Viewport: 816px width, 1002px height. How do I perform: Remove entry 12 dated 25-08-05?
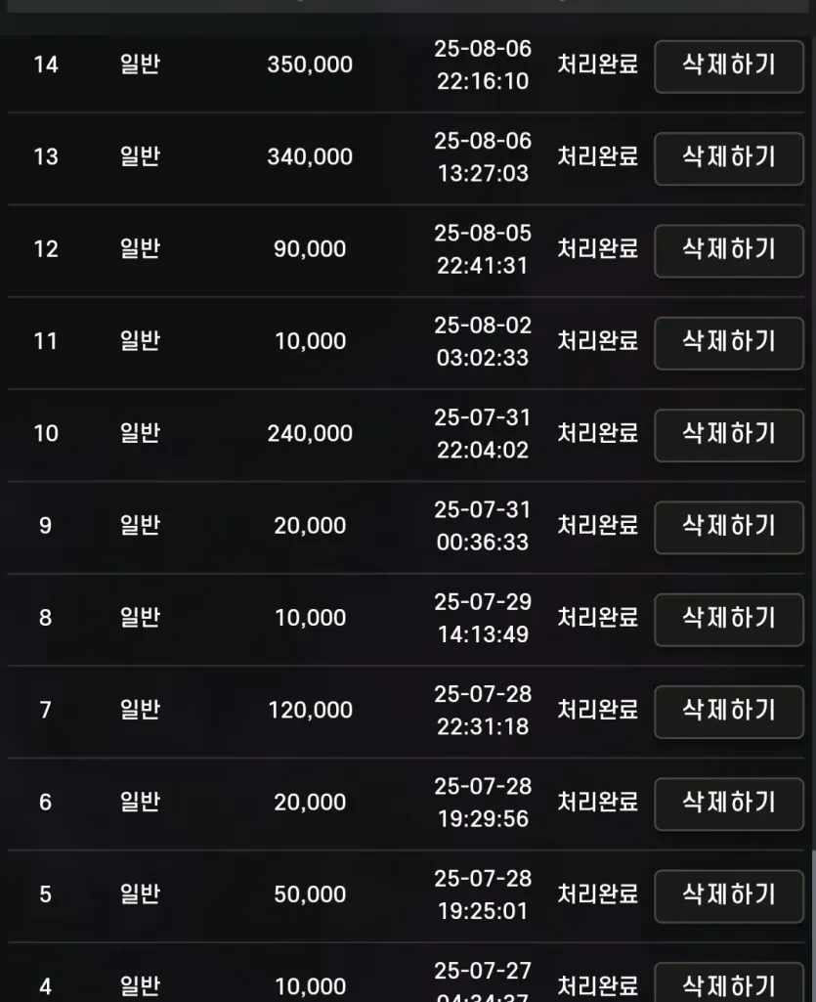[728, 250]
